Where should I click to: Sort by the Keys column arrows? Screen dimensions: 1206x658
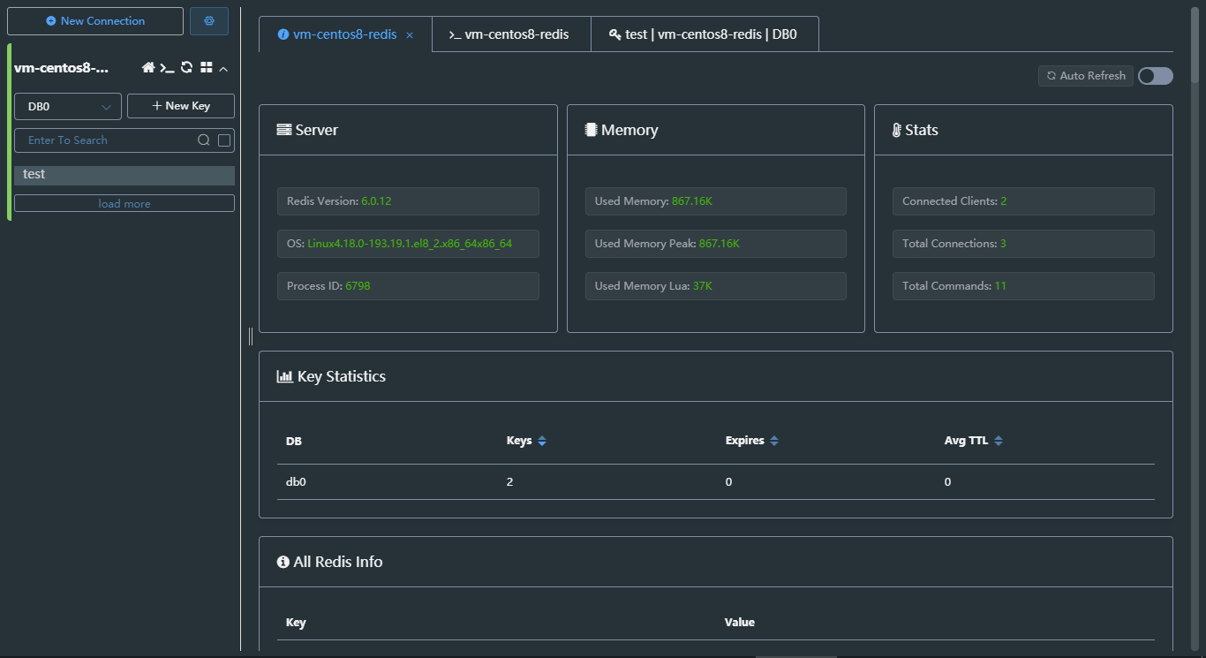pyautogui.click(x=542, y=441)
